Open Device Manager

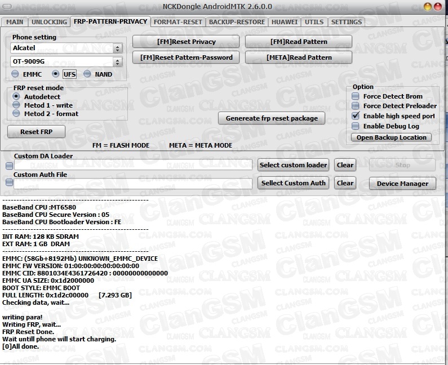click(x=402, y=184)
